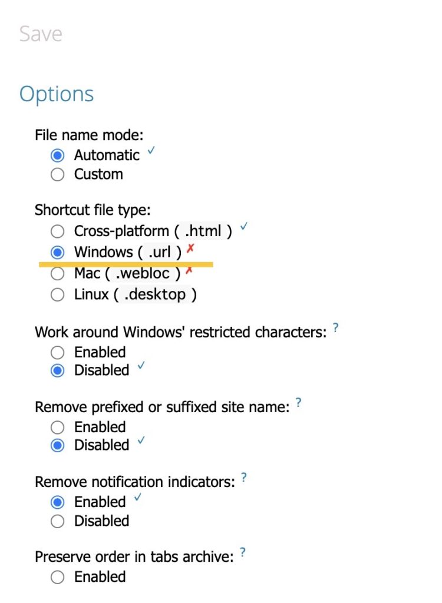Disable removing prefixed or suffixed site name
Image resolution: width=442 pixels, height=603 pixels.
(57, 445)
